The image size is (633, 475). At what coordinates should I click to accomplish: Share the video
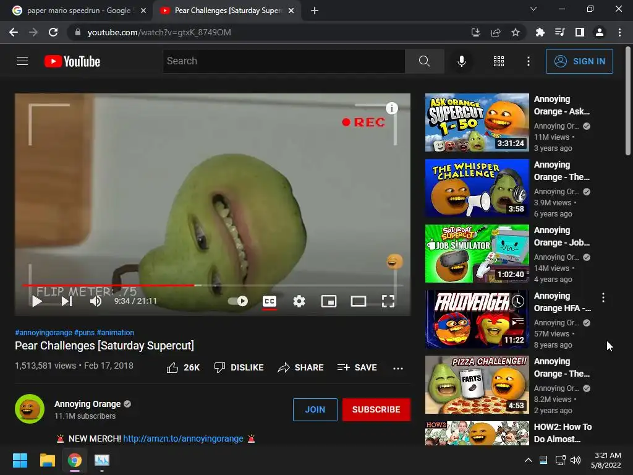(301, 367)
